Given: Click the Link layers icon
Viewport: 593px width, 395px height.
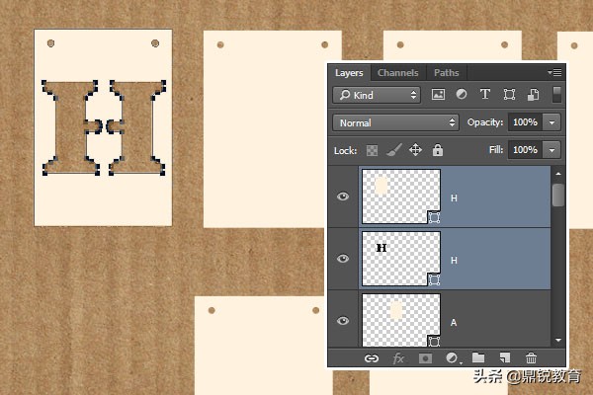Looking at the screenshot, I should (x=371, y=357).
